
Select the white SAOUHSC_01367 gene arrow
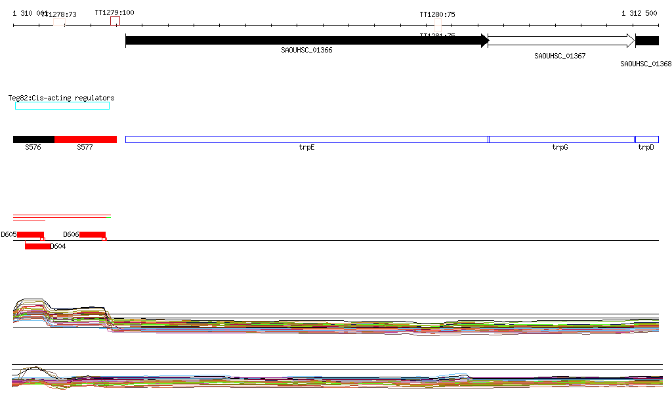[x=561, y=41]
